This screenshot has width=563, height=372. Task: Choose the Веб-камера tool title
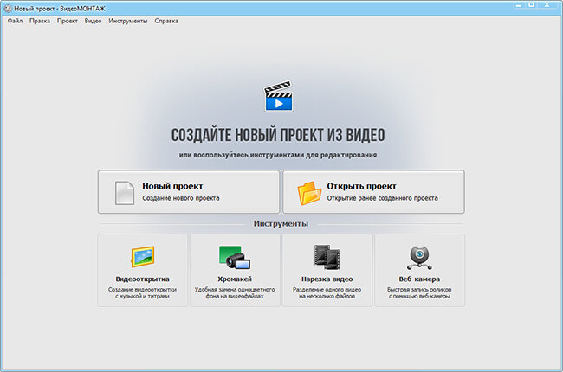[x=419, y=279]
